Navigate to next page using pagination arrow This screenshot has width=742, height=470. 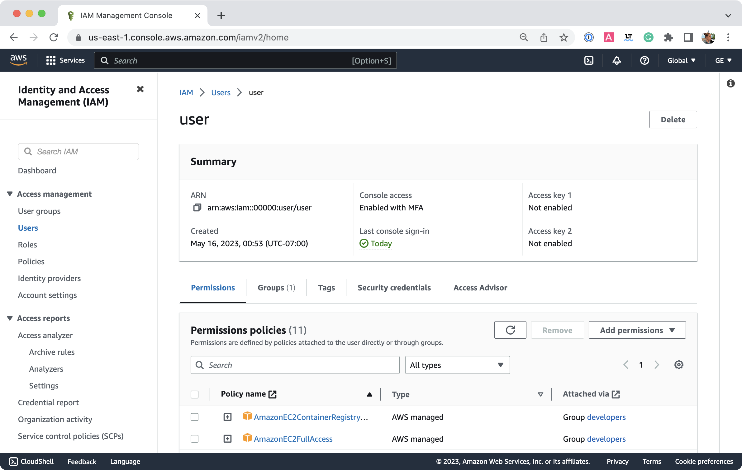click(x=657, y=365)
